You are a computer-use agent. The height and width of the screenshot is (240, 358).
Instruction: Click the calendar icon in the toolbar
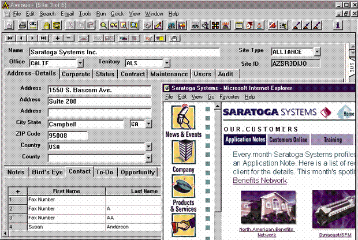[239, 25]
